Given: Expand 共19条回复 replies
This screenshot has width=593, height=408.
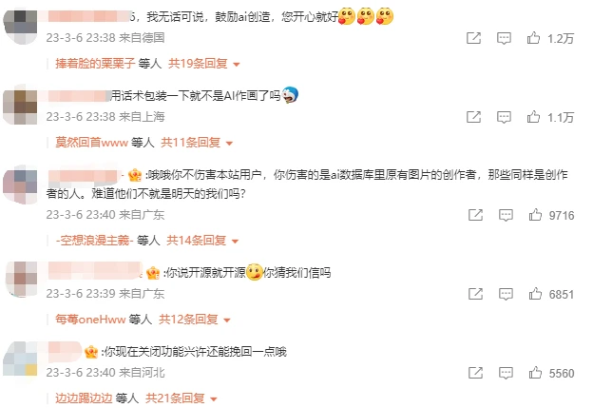Looking at the screenshot, I should tap(203, 64).
